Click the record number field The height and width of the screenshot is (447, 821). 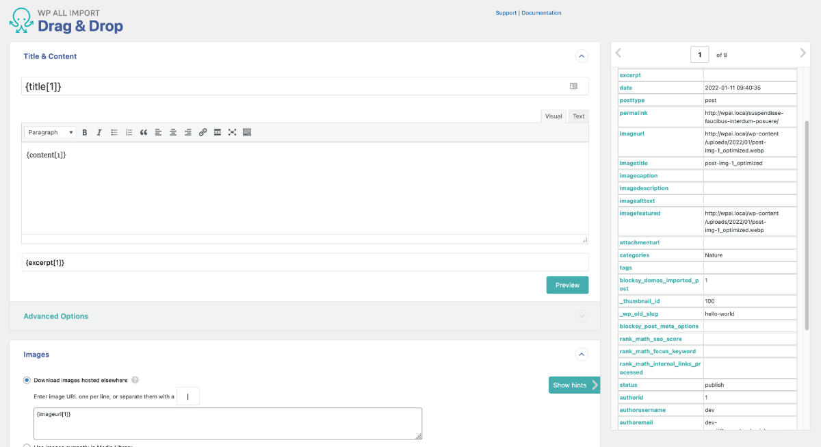699,54
